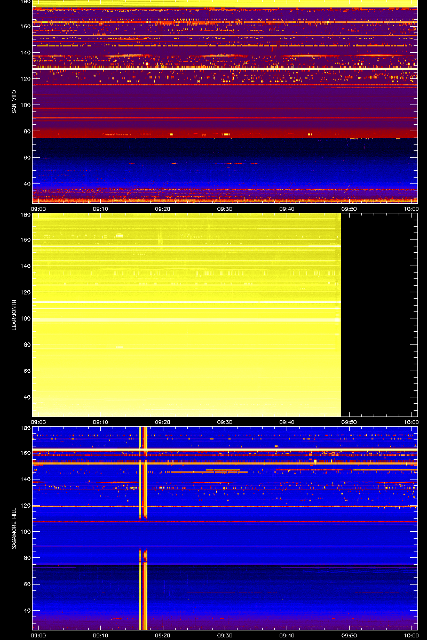The height and width of the screenshot is (640, 427).
Task: Click the 40 frequency label on San Vito axis
Action: (26, 184)
